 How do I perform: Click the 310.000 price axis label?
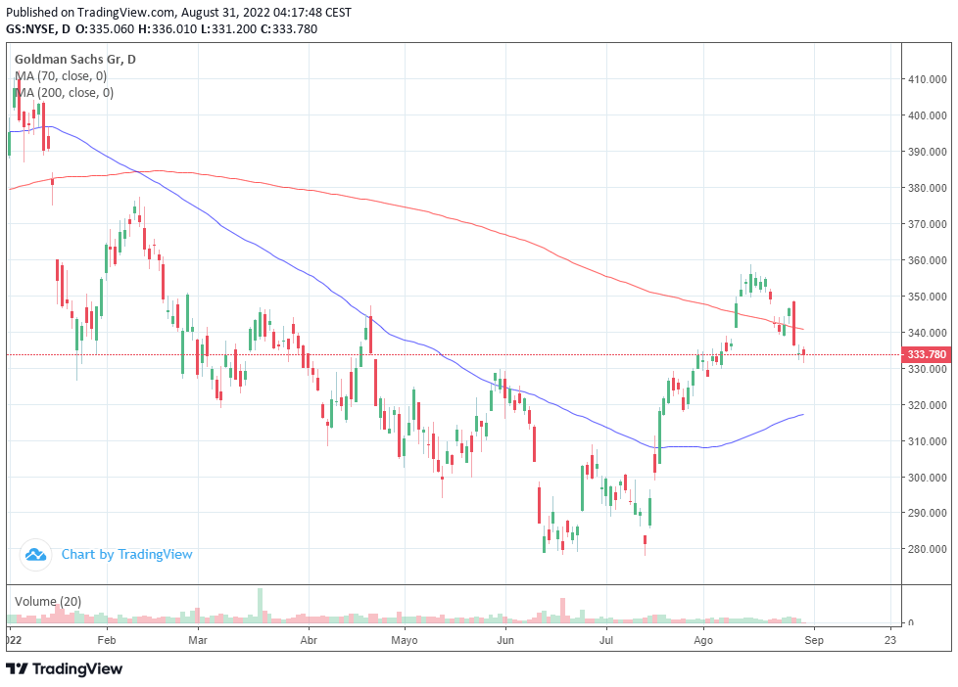(927, 441)
